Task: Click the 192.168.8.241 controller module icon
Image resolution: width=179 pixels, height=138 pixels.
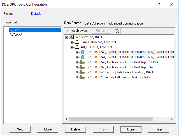Action: click(82, 57)
